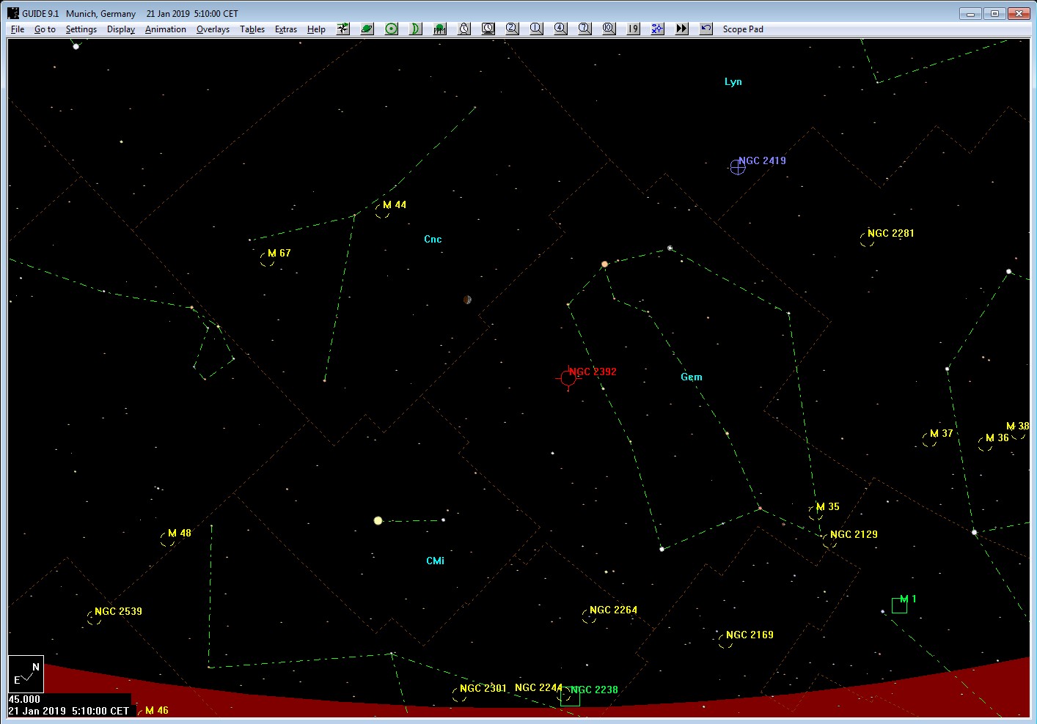Click the Lyn constellation label

[733, 81]
